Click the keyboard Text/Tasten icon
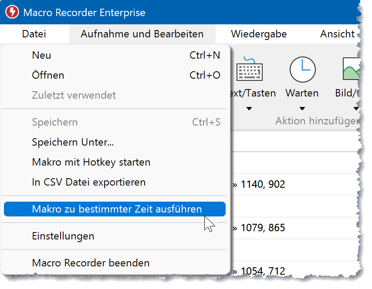The image size is (372, 289). pos(249,70)
